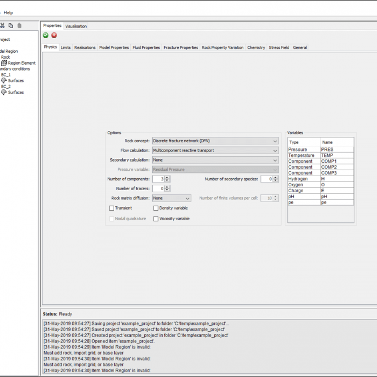Click the COMP3 name cell
Screen dimensions: 377x377
tap(337, 173)
